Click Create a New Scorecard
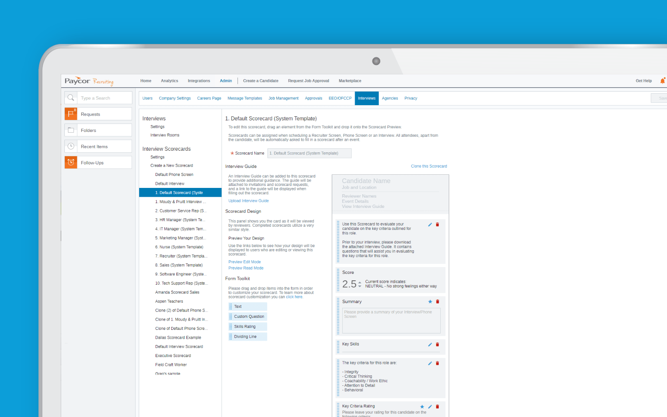The height and width of the screenshot is (417, 667). (x=172, y=166)
